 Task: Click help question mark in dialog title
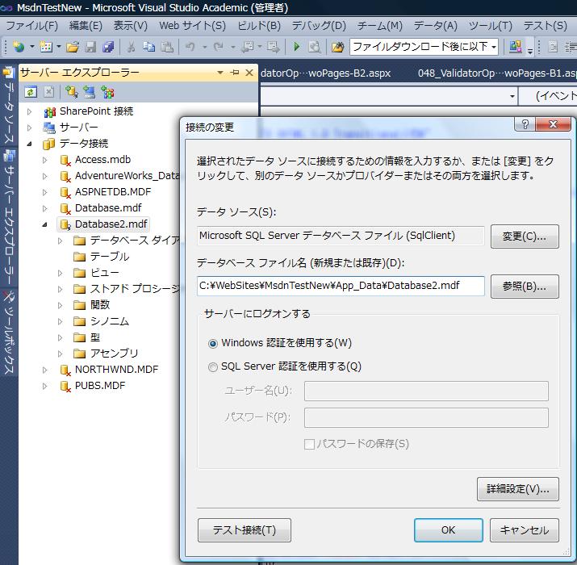click(x=525, y=124)
